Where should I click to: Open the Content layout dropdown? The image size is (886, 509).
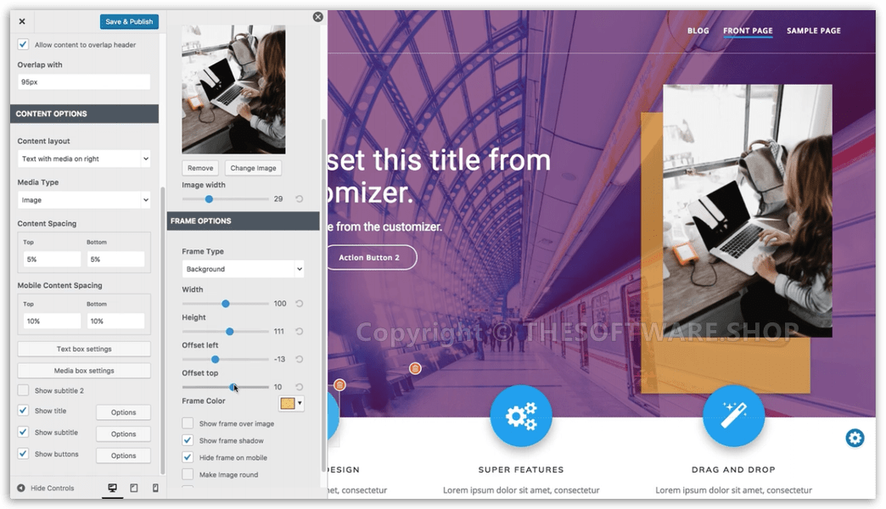[x=84, y=159]
